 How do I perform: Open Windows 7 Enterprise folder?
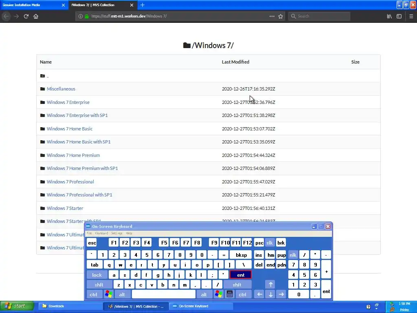(68, 102)
